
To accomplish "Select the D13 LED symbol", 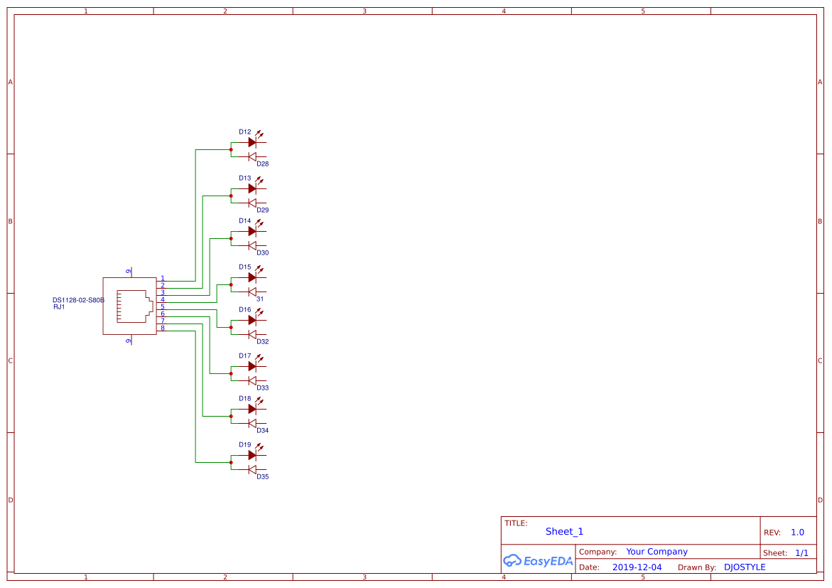I will click(252, 188).
